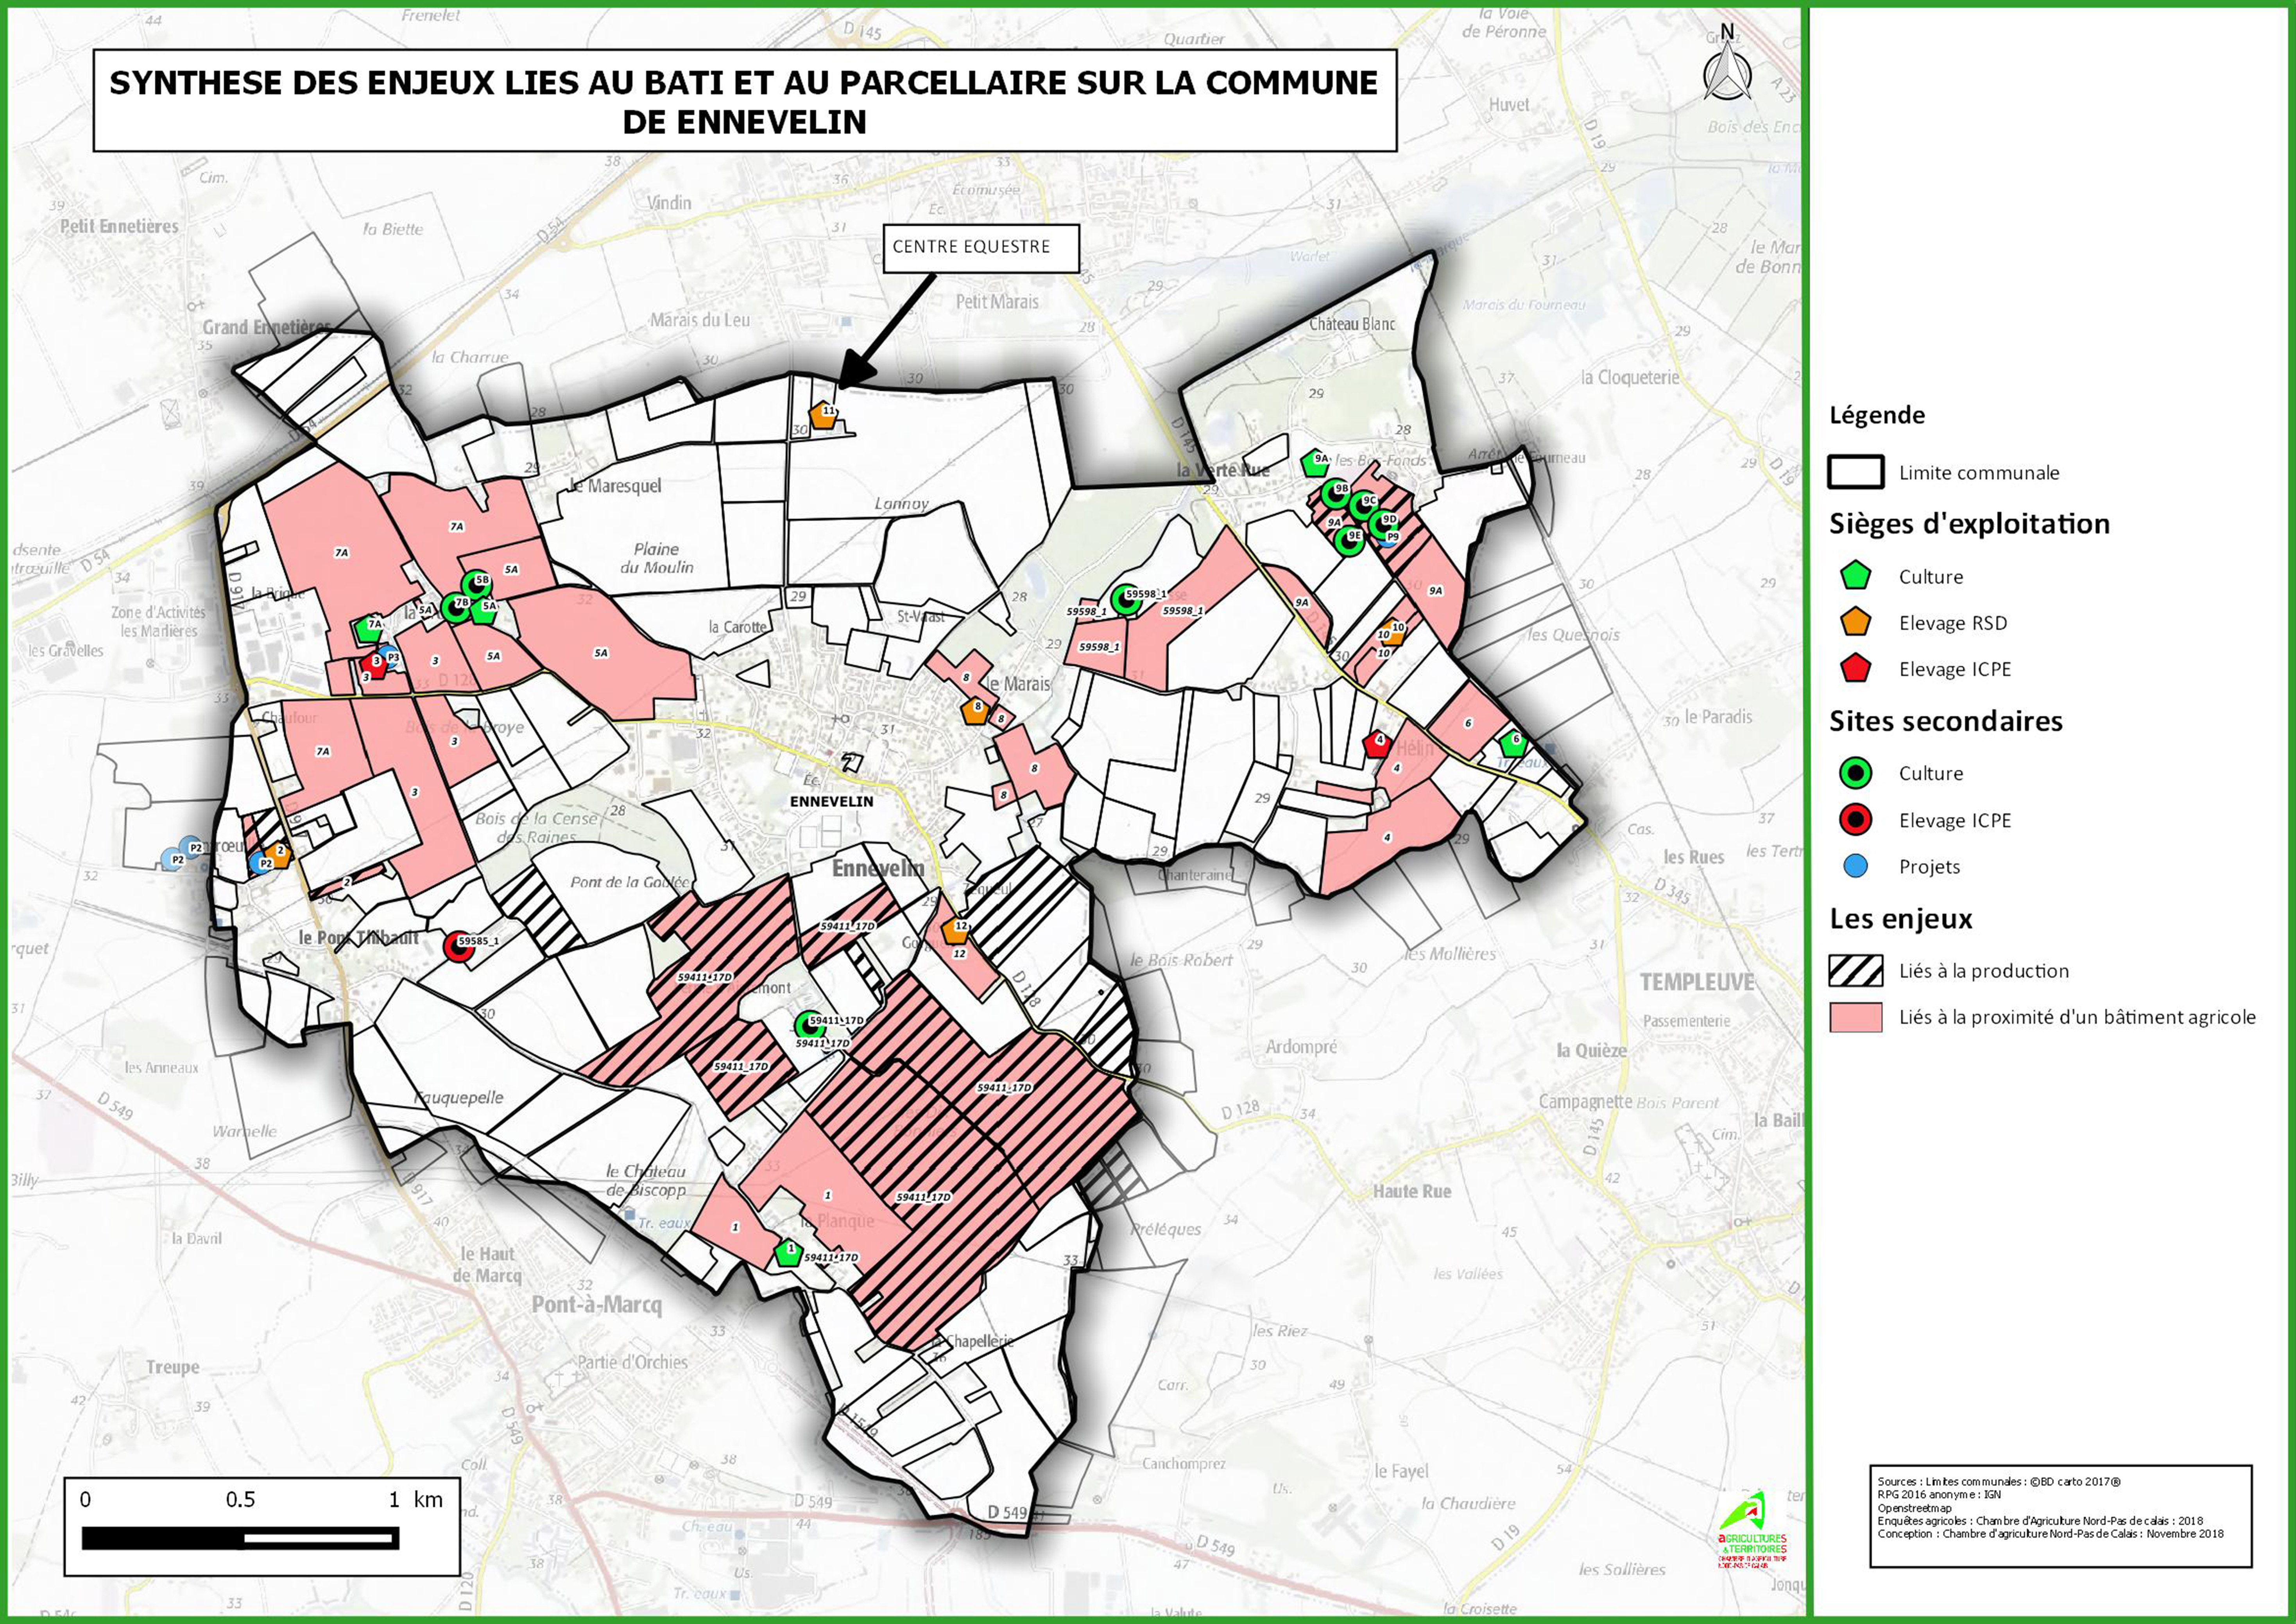
Task: Click the 'Projets' legend text
Action: coord(1929,867)
